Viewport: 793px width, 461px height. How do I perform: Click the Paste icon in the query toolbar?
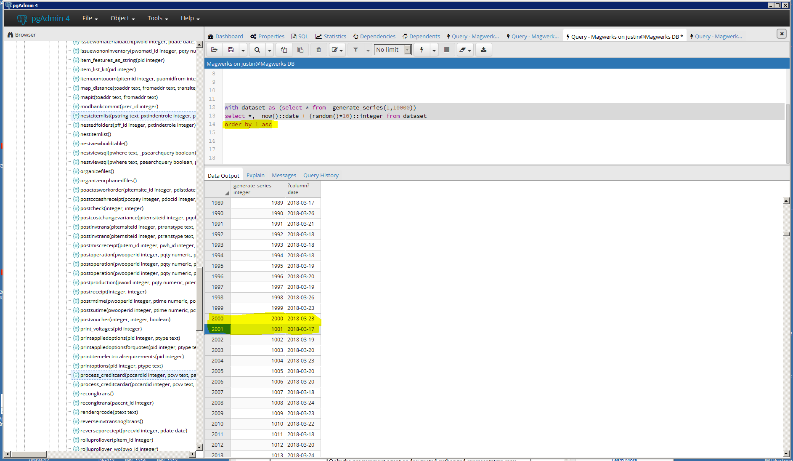click(300, 50)
